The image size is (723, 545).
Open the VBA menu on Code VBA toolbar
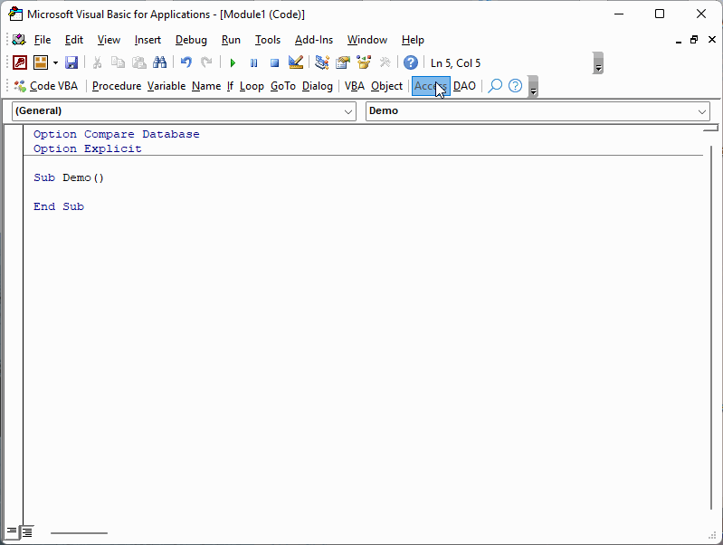point(355,86)
